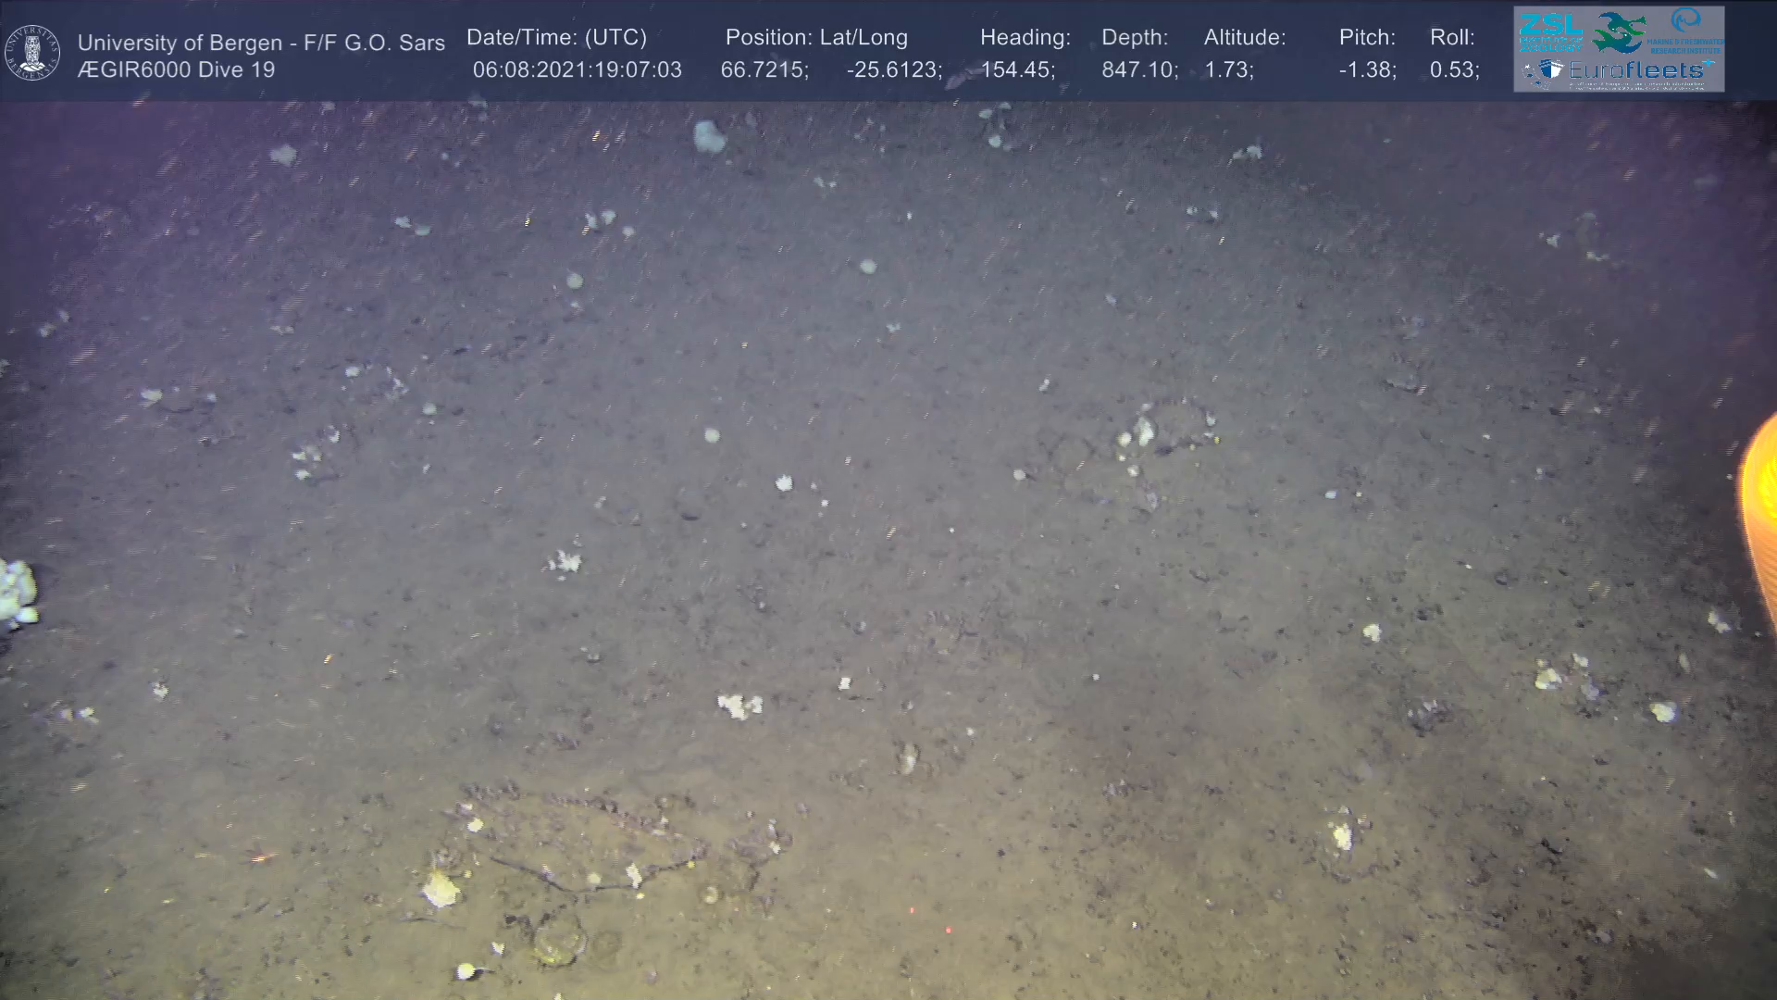Click the timestamp 06:08:2021:19:07:03
The image size is (1777, 1000).
(x=577, y=70)
